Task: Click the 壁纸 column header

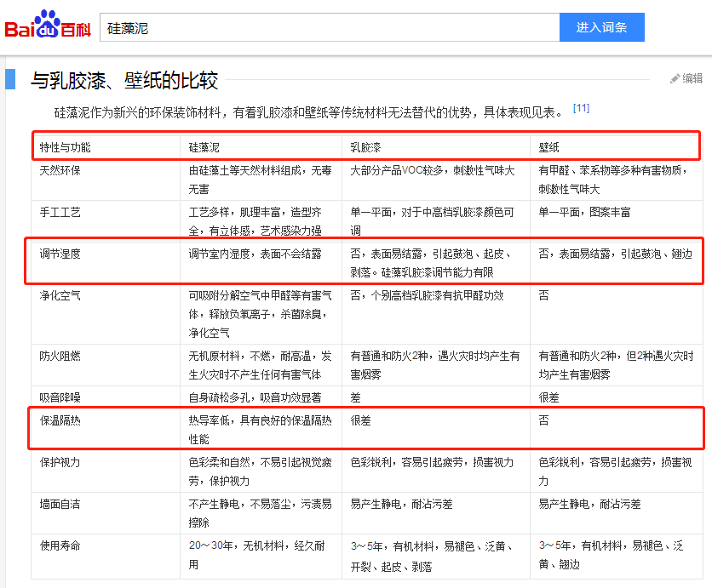Action: pyautogui.click(x=548, y=147)
